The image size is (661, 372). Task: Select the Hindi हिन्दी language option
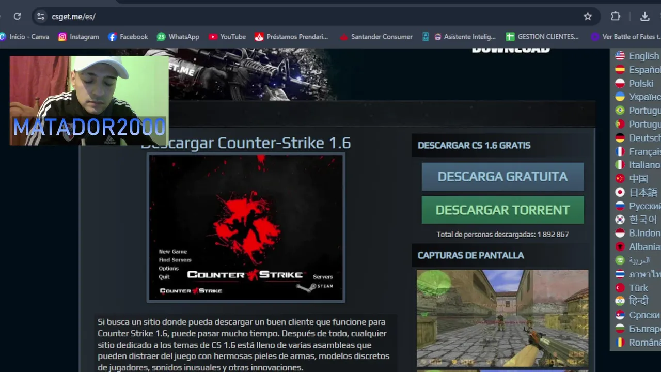[x=632, y=301]
